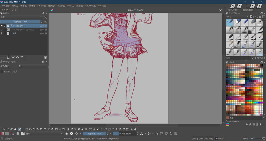Pick the zoom magnifier tool
This screenshot has width=266, height=141.
(x=132, y=129)
